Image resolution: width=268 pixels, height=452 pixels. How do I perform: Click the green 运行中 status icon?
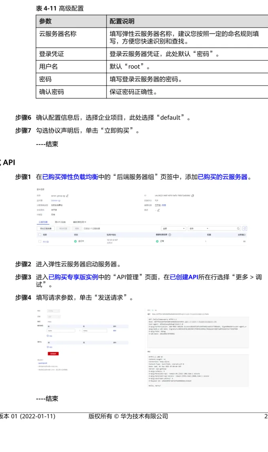75,241
